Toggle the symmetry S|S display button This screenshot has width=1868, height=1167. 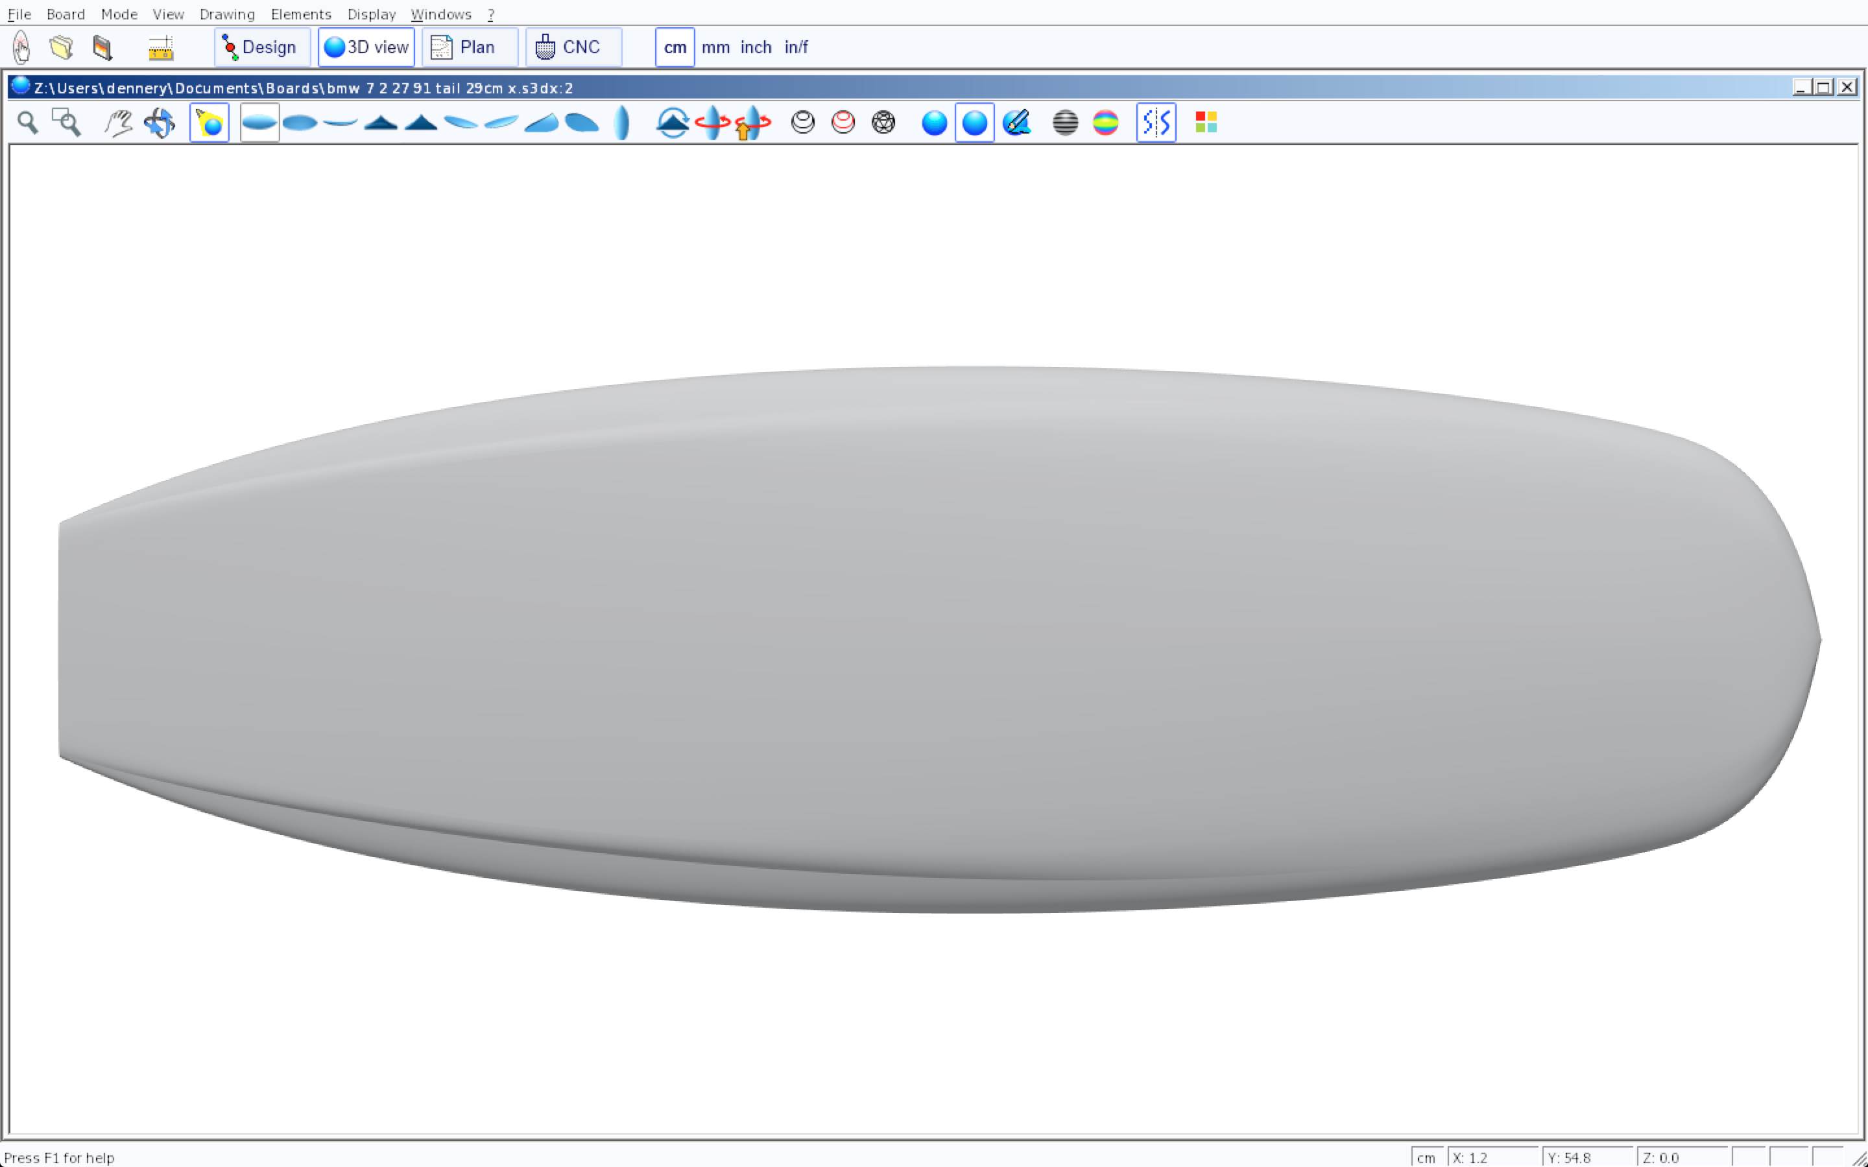1156,123
